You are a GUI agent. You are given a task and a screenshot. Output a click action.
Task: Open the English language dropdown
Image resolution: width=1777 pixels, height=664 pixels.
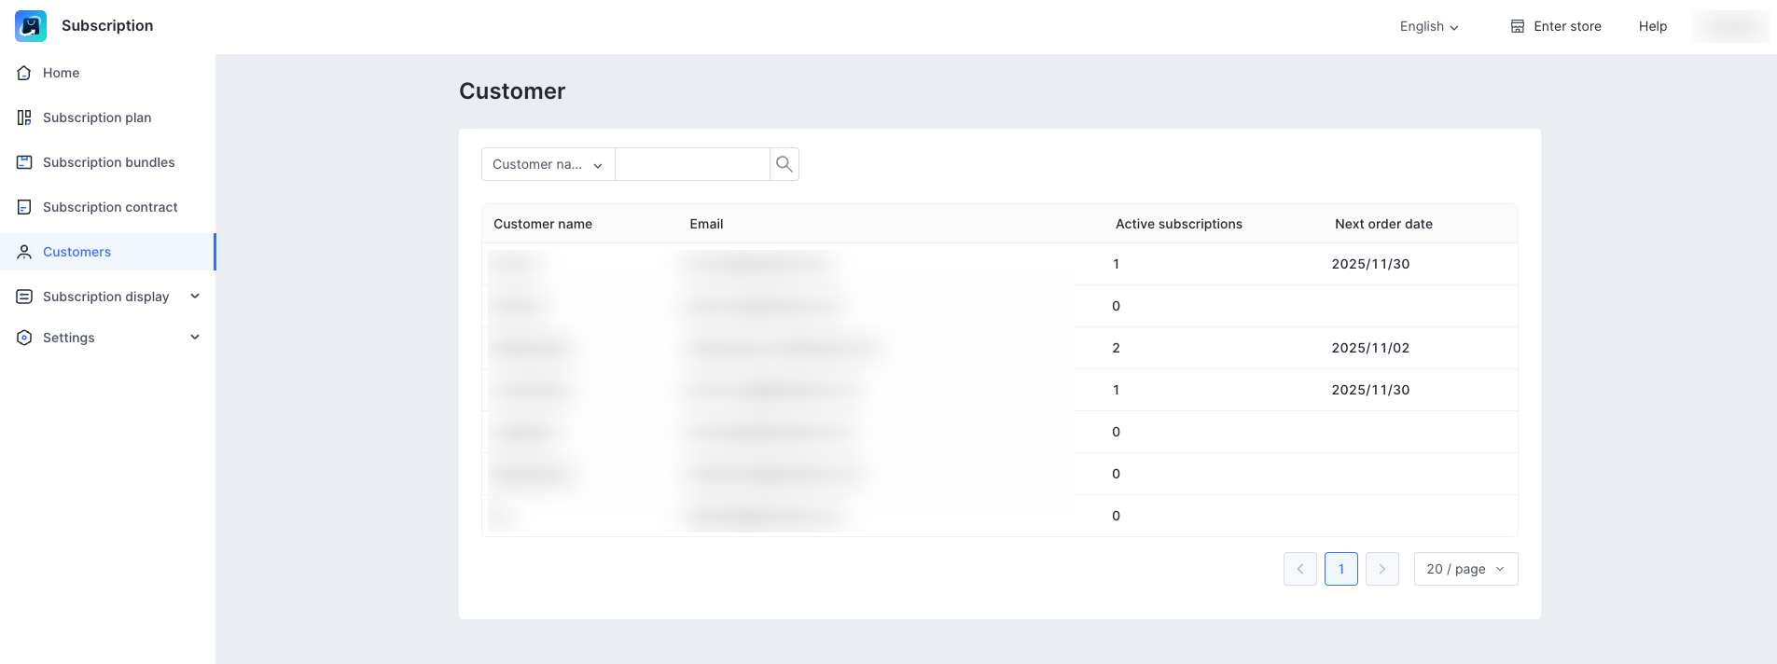point(1428,26)
